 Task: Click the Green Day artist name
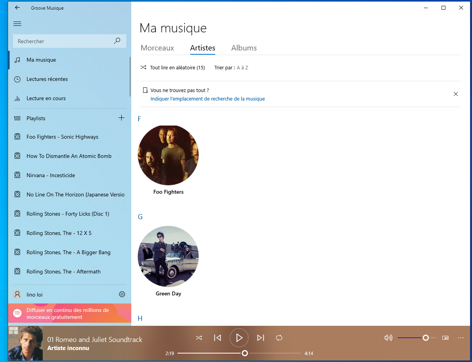click(168, 293)
